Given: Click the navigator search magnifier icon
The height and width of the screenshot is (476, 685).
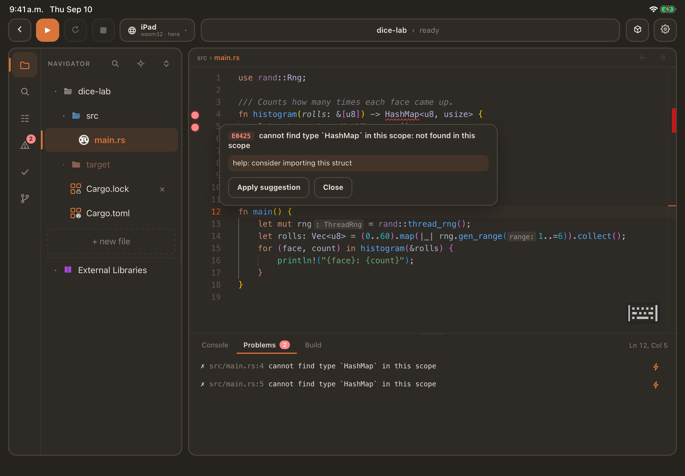Looking at the screenshot, I should pyautogui.click(x=115, y=64).
